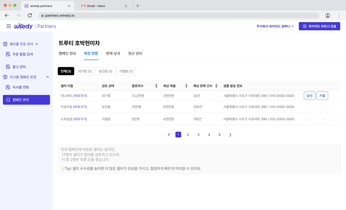The image size is (346, 210).
Task: Switch to the 판매 성과 tab
Action: (x=113, y=53)
